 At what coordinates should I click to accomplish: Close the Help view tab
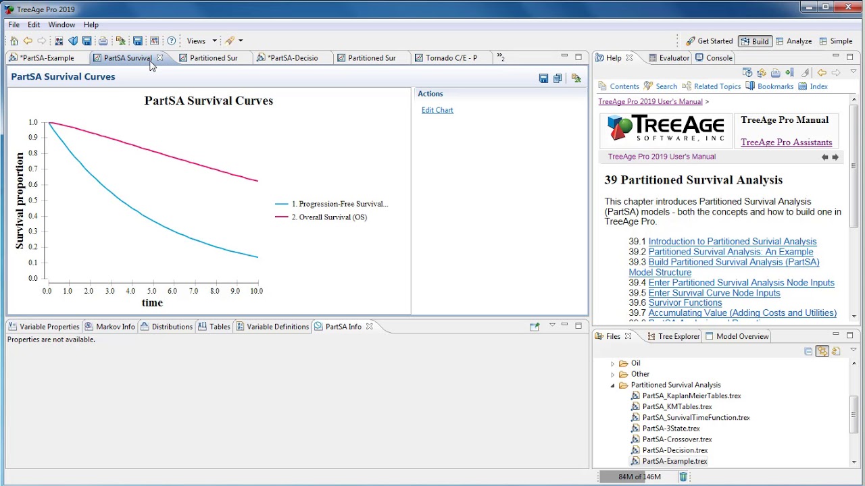coord(629,58)
